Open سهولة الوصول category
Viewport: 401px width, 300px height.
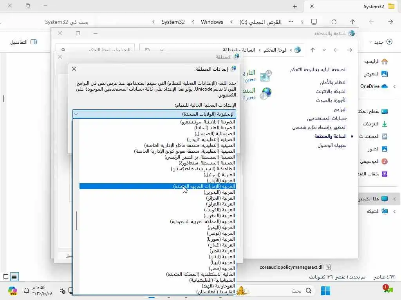point(332,145)
